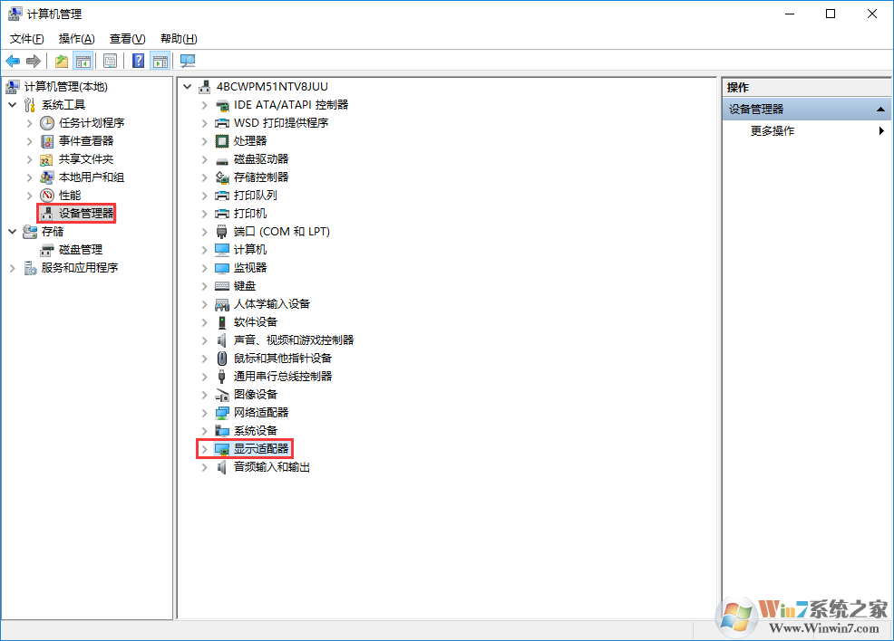Collapse the 系统工具 tree node
Screen dimensions: 894x641
tap(13, 105)
